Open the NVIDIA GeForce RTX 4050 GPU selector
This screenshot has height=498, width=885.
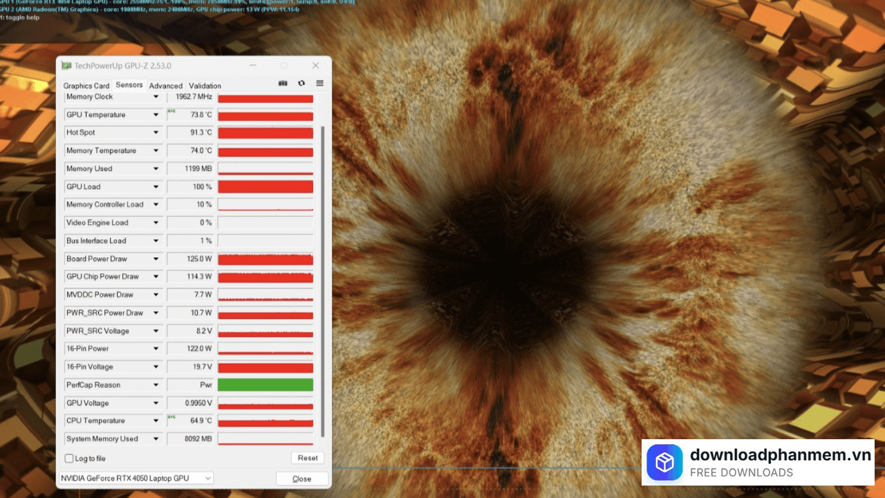point(136,478)
